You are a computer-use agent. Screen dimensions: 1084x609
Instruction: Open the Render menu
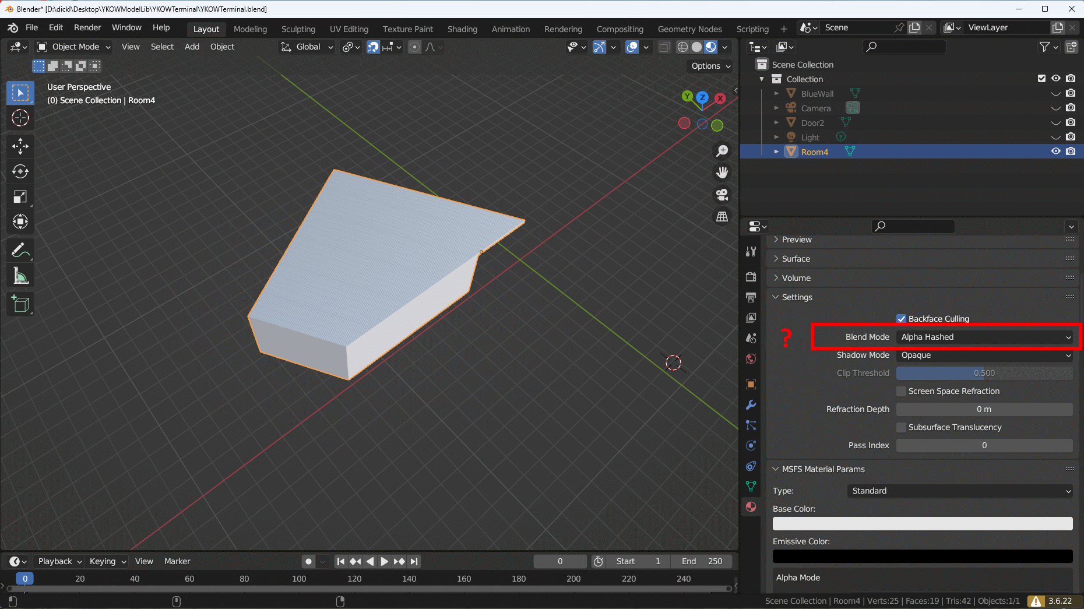point(87,27)
